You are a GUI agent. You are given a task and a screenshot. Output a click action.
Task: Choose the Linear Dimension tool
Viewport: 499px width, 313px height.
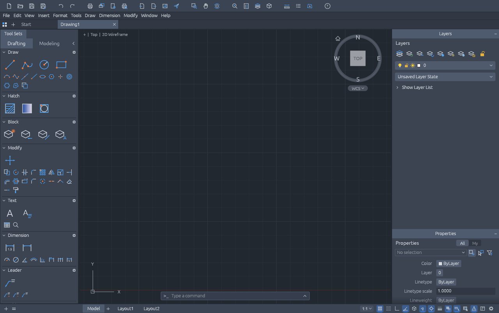(27, 248)
